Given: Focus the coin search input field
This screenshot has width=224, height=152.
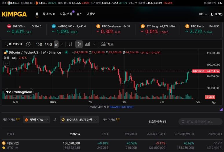Looking at the screenshot, I should click(x=201, y=122).
